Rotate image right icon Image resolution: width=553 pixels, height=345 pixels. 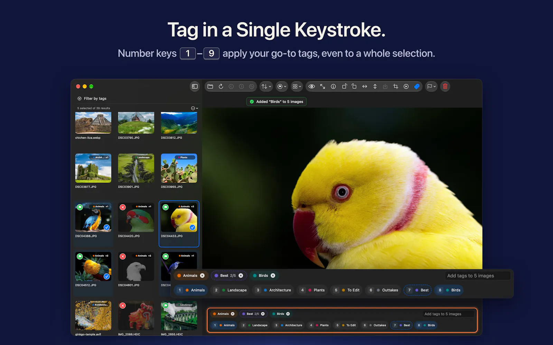click(x=354, y=87)
